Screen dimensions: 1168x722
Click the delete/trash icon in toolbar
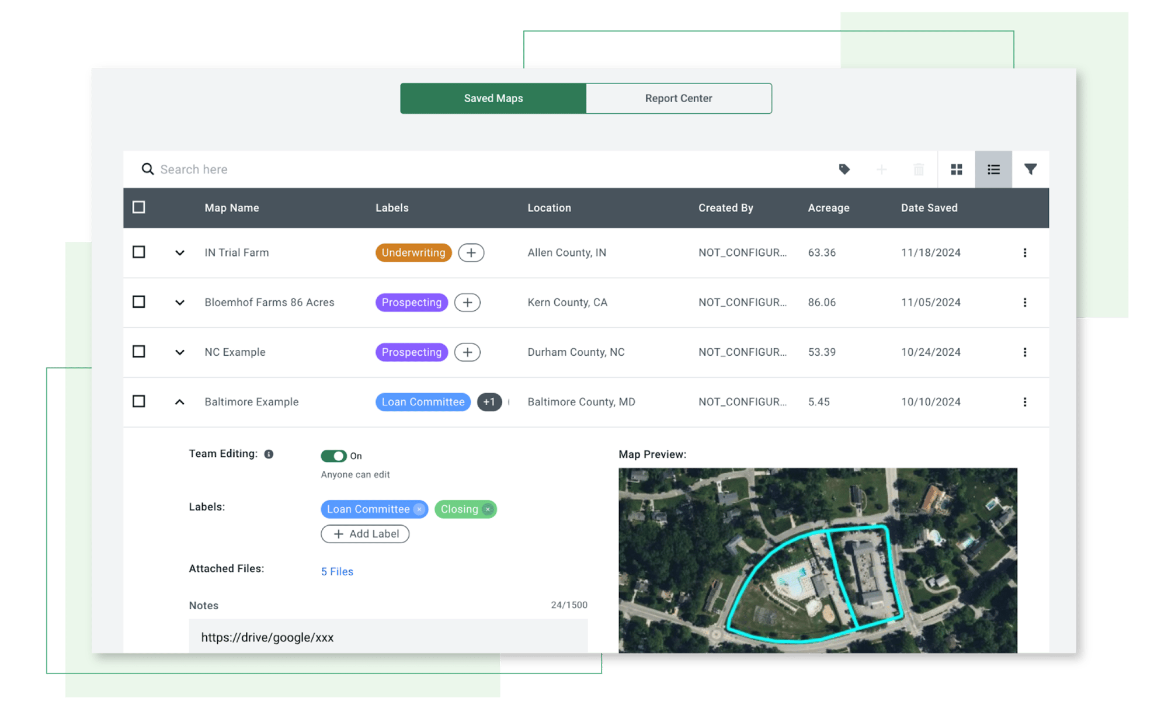[x=919, y=170]
